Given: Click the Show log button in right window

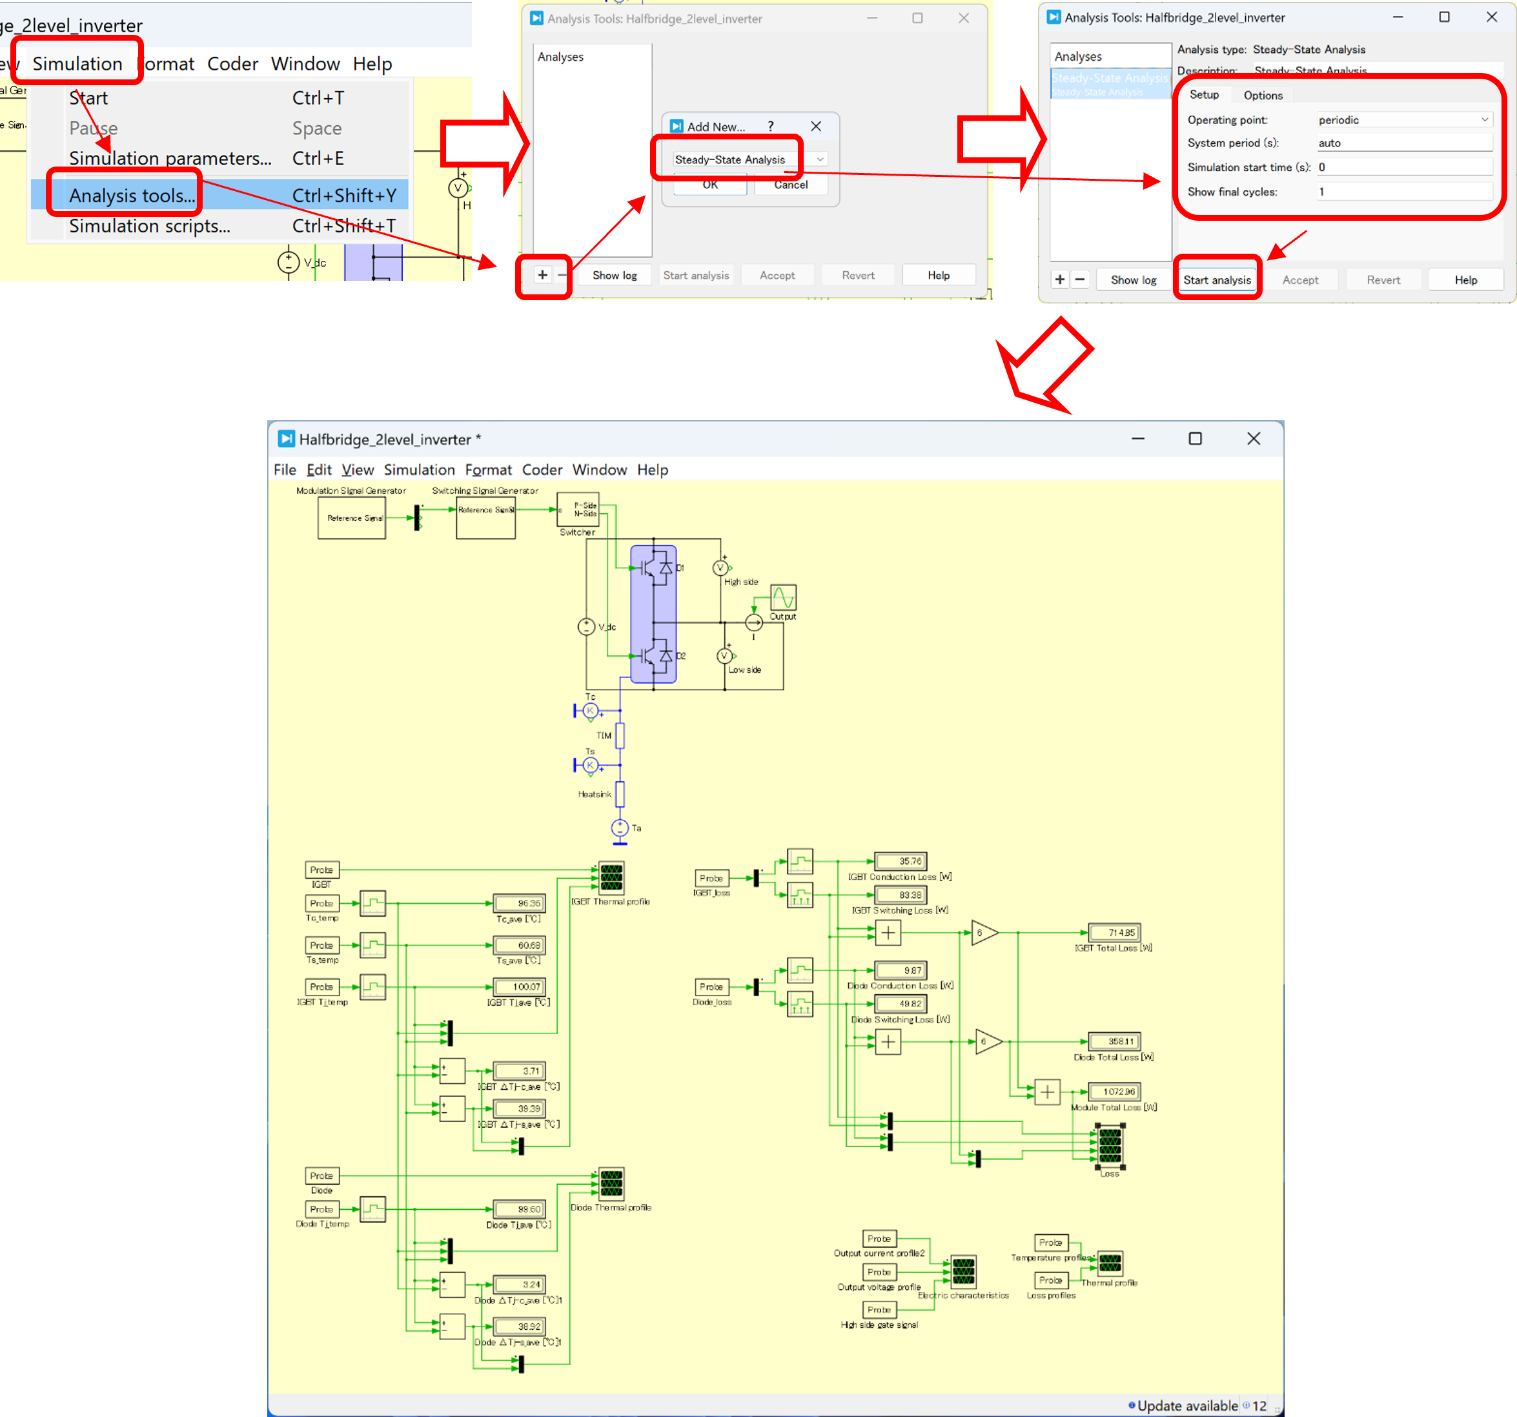Looking at the screenshot, I should pos(1133,280).
